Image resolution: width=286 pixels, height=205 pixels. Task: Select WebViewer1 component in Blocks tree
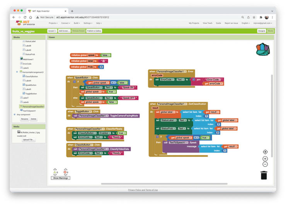(x=28, y=59)
